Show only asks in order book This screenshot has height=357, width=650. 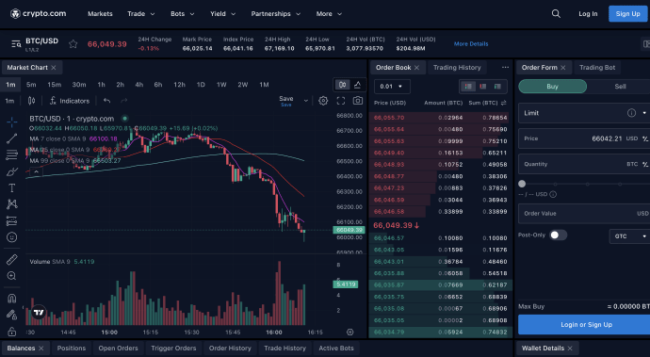pyautogui.click(x=483, y=87)
